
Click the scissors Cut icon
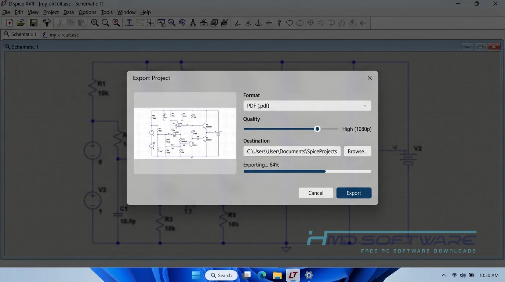click(x=60, y=23)
